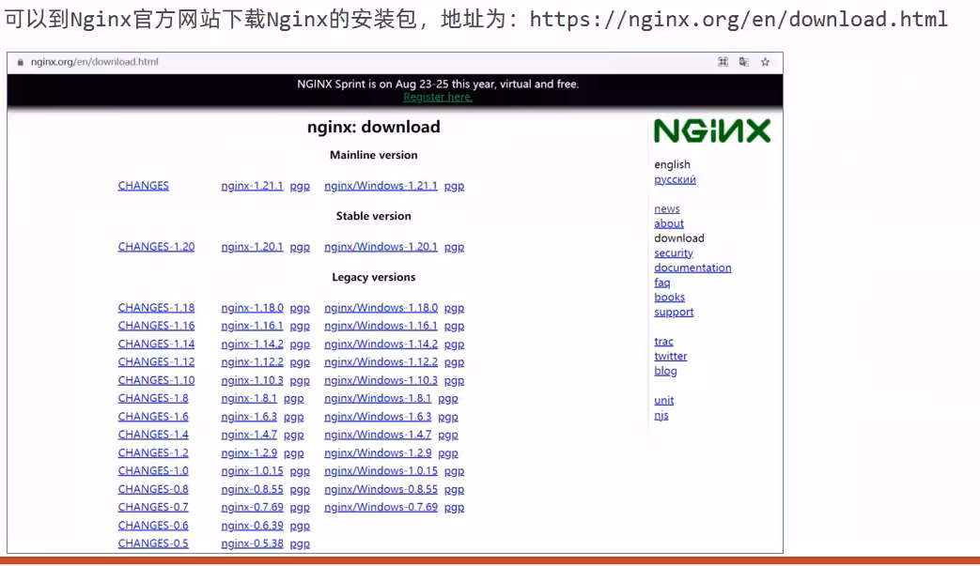980x566 pixels.
Task: Download nginx-1.6.3 source
Action: point(249,416)
